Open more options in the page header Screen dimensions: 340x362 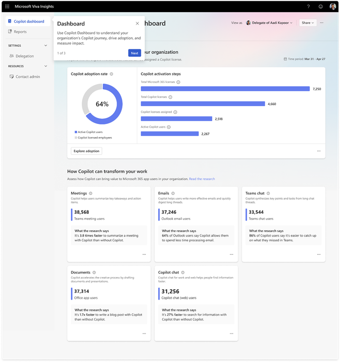[x=322, y=23]
